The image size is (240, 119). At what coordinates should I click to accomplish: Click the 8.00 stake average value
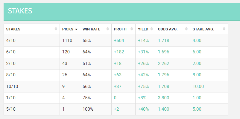click(197, 75)
